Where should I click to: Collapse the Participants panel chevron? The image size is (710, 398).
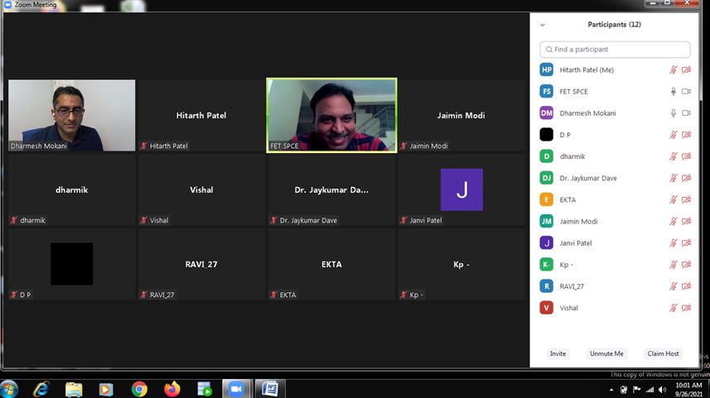coord(543,25)
